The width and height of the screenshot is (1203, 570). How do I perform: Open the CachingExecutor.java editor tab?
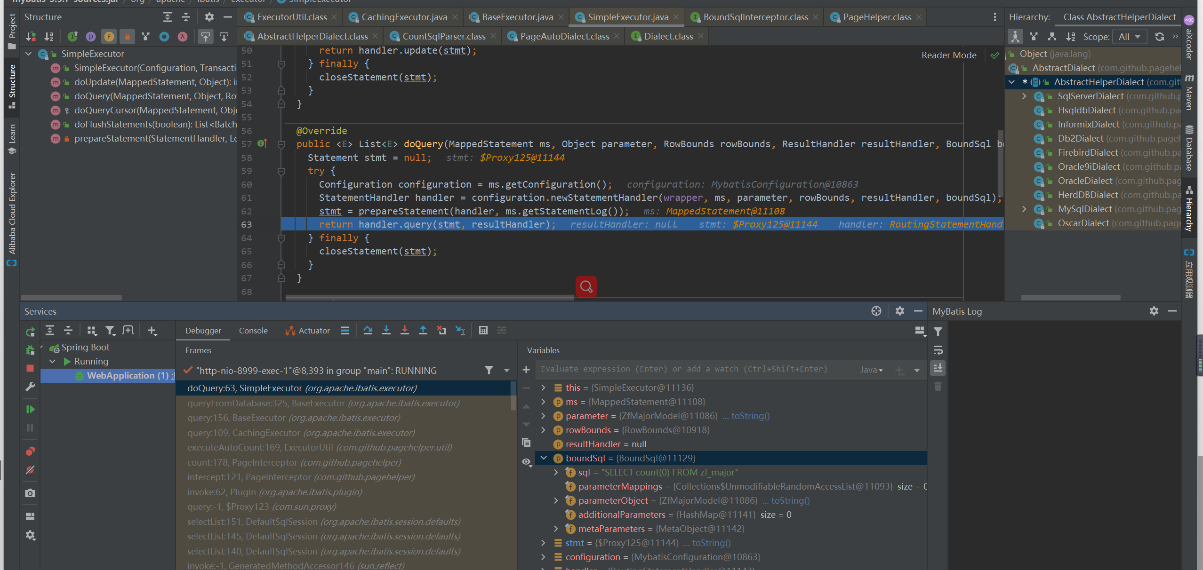[x=404, y=17]
